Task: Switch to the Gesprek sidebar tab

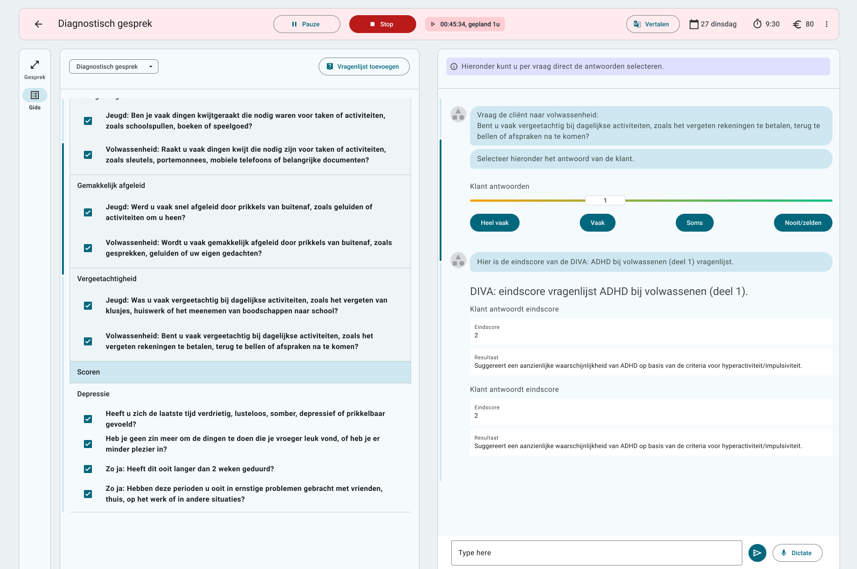Action: tap(35, 70)
